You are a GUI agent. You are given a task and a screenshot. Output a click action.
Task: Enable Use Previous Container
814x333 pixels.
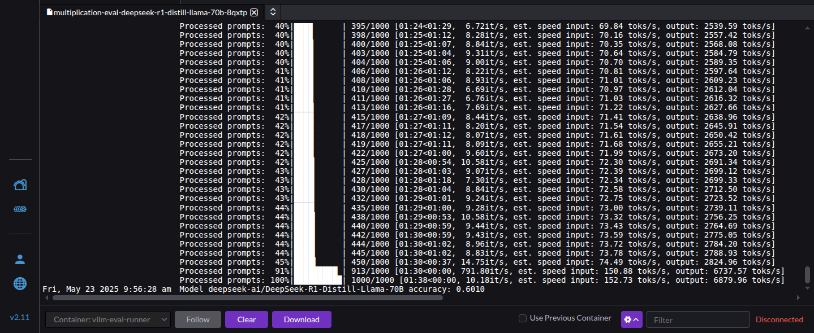(522, 318)
